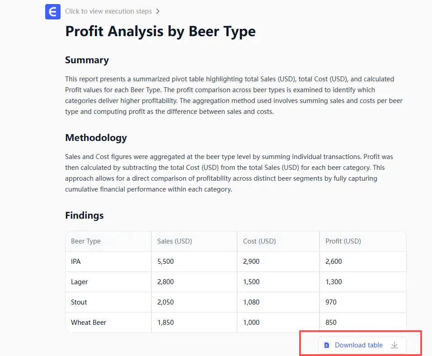Image resolution: width=432 pixels, height=356 pixels.
Task: Click the Stout cost value 1,080
Action: (x=251, y=302)
